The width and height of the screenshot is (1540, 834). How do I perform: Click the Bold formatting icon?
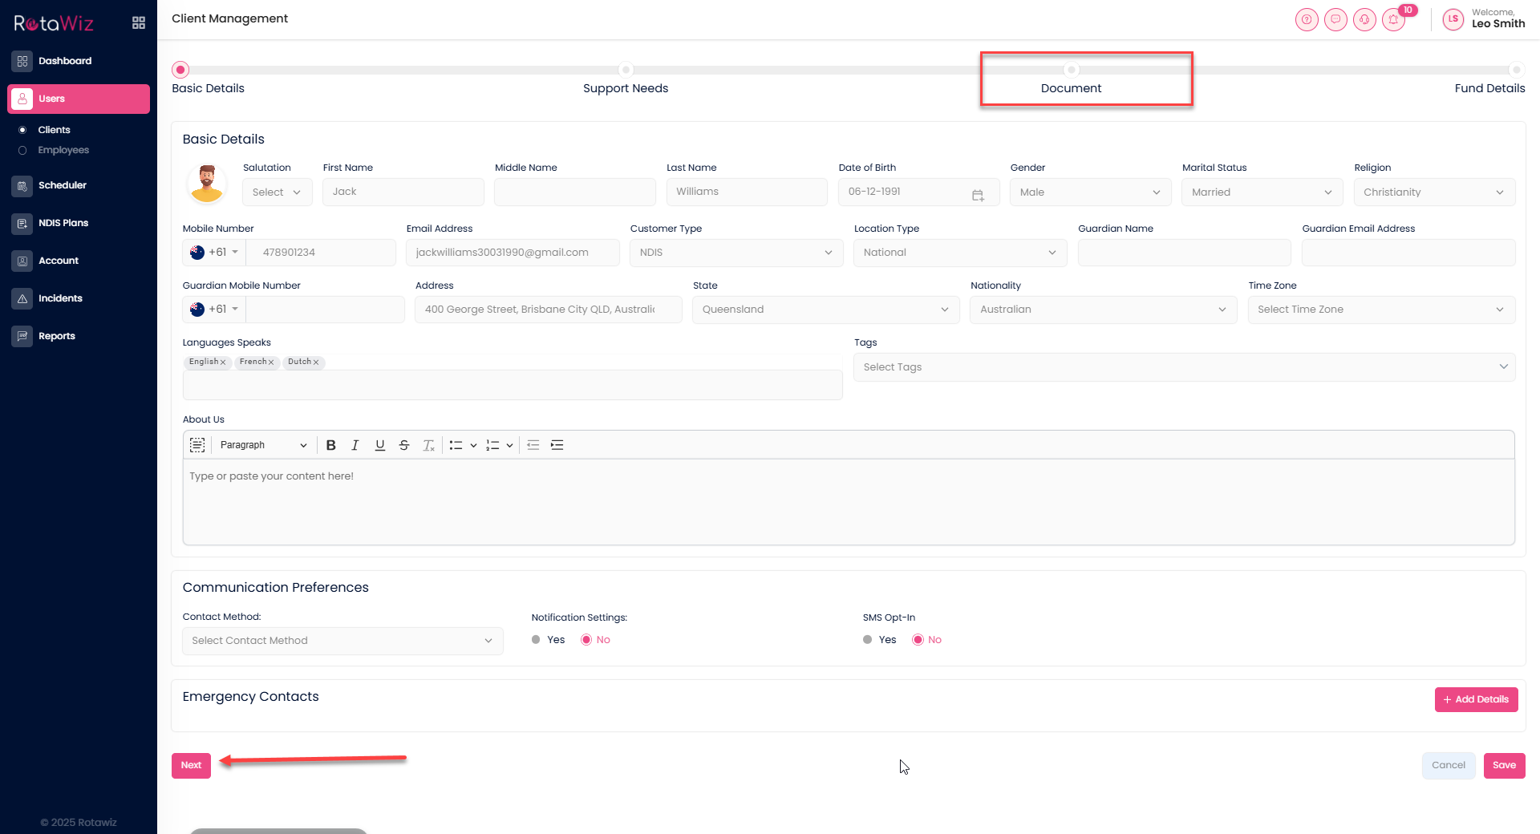click(x=330, y=445)
